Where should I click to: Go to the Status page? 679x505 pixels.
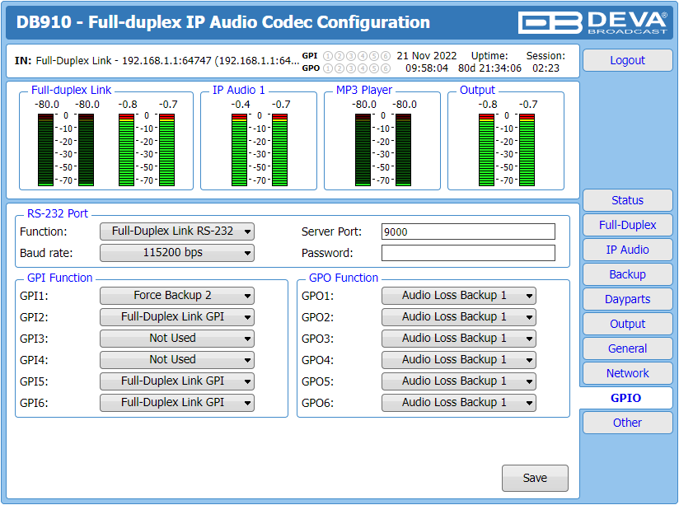[627, 200]
